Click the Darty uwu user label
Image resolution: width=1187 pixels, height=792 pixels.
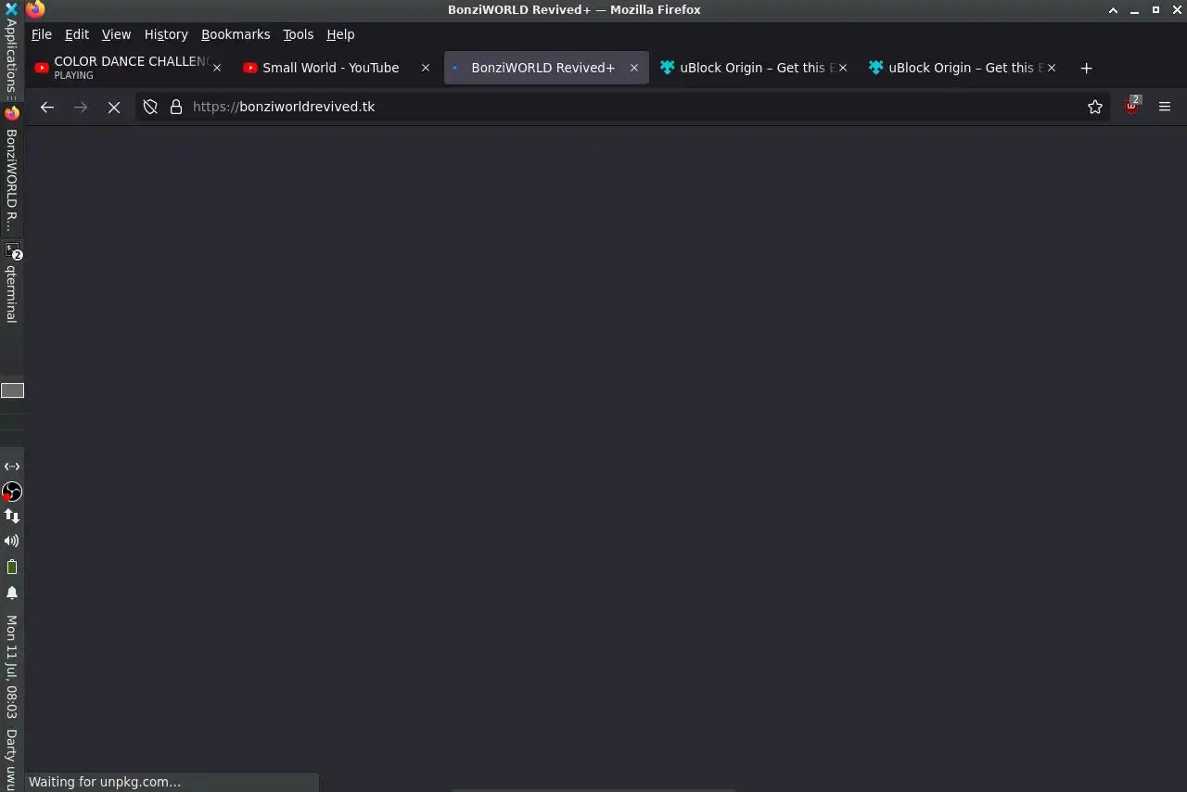[x=12, y=760]
